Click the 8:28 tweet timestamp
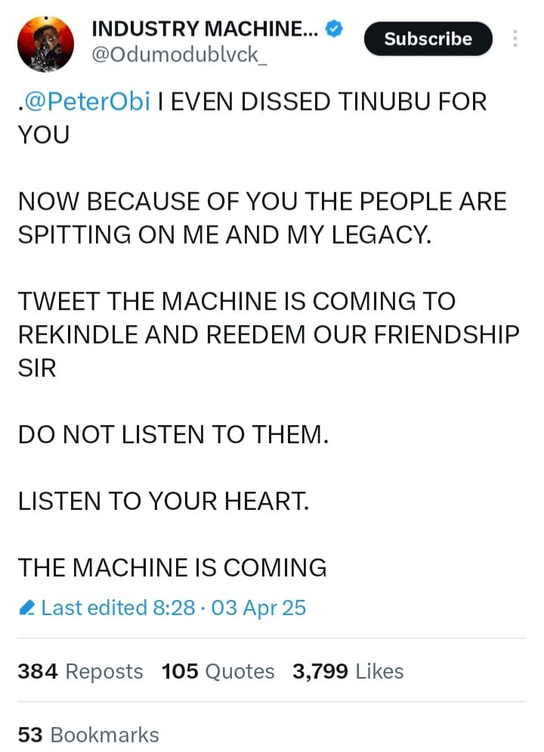544x752 pixels. point(174,608)
